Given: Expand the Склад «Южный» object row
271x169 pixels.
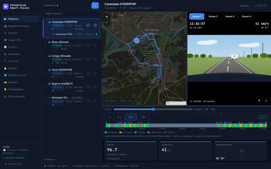Looking at the screenshot, I should click(46, 59).
